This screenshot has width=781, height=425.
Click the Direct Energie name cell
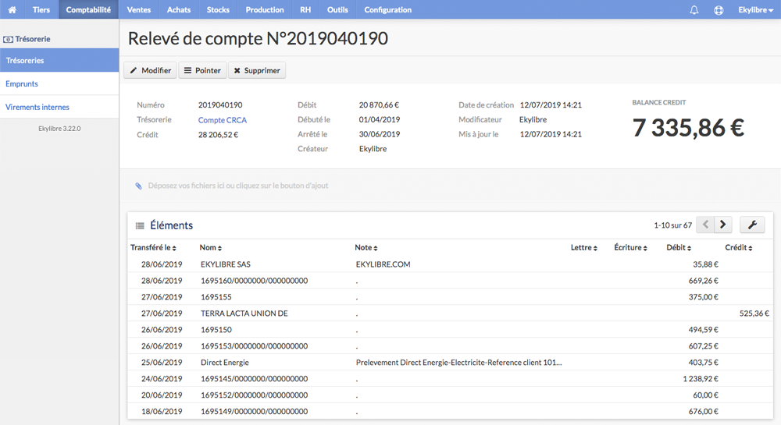pos(225,363)
